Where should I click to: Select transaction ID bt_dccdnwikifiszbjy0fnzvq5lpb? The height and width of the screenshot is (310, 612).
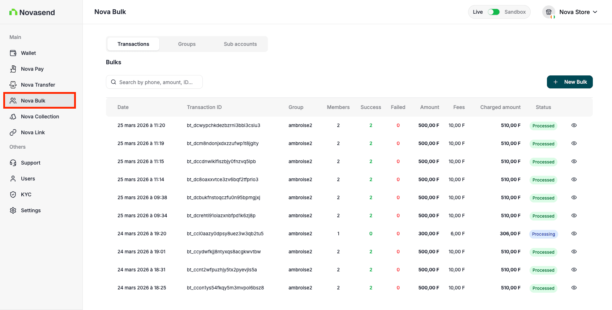point(221,161)
